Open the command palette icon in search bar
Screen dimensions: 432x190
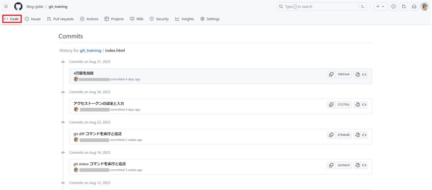[x=362, y=7]
